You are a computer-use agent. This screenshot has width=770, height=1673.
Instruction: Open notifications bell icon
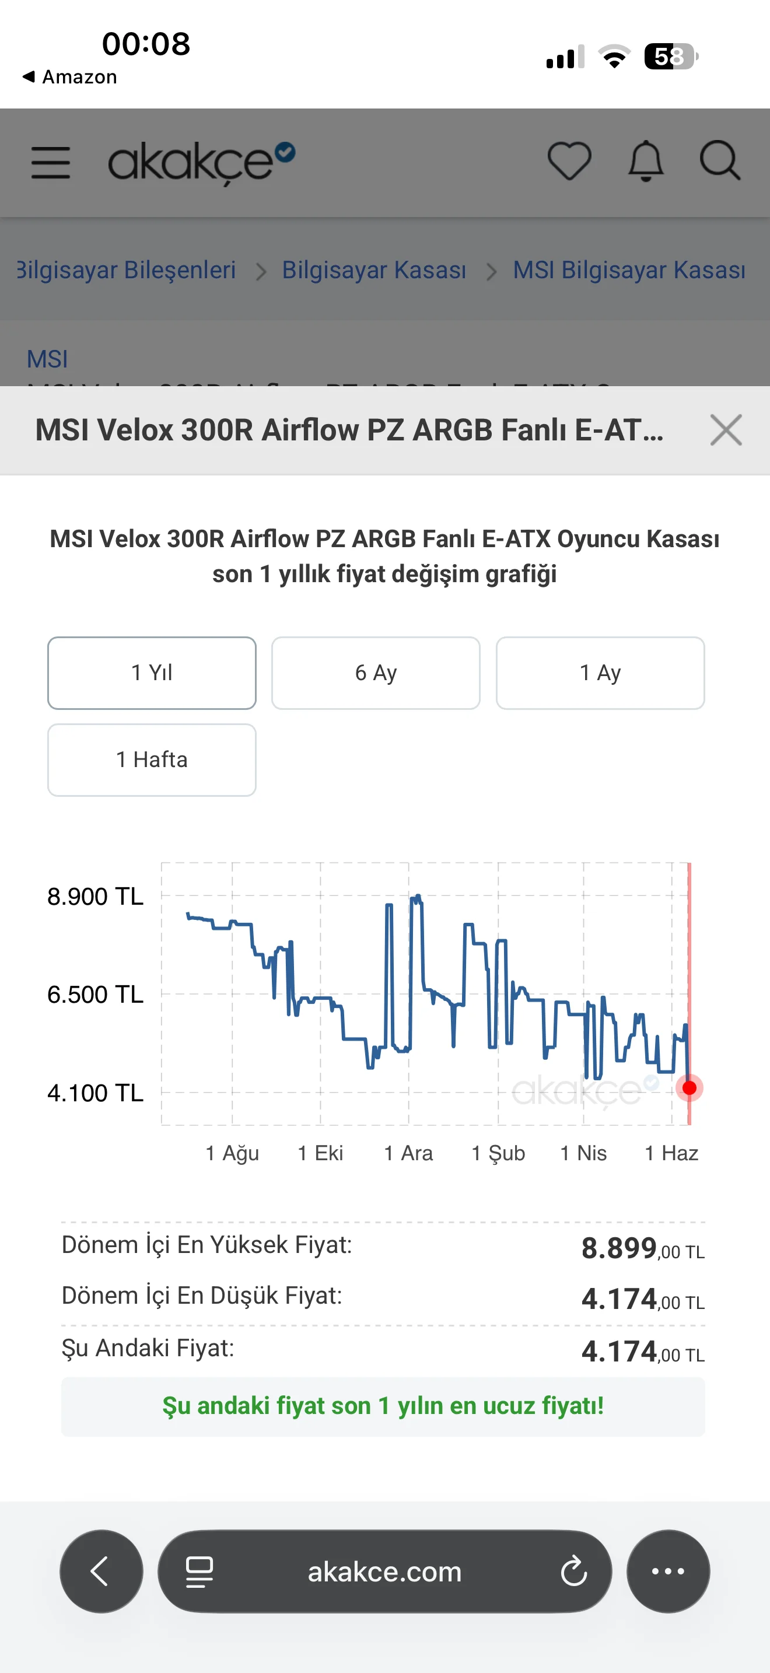click(x=646, y=160)
